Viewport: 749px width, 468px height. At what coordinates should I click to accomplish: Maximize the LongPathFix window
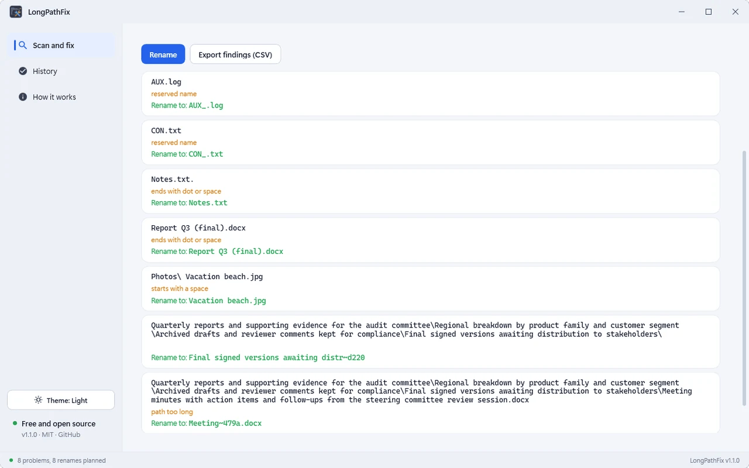[x=709, y=12]
